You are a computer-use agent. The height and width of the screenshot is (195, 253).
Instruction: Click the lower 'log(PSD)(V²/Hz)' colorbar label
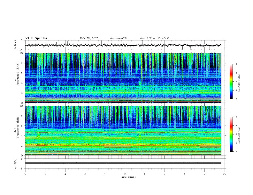pyautogui.click(x=239, y=136)
